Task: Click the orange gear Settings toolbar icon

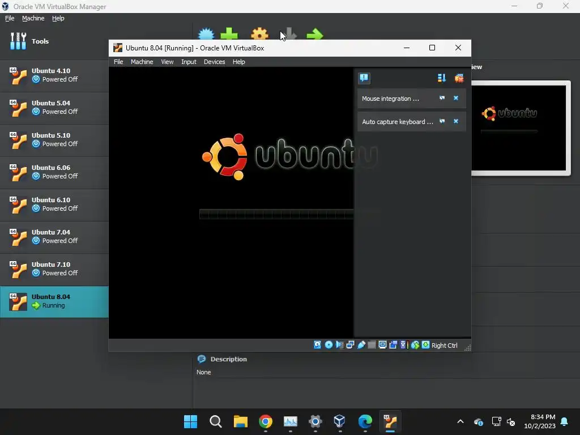Action: point(259,34)
